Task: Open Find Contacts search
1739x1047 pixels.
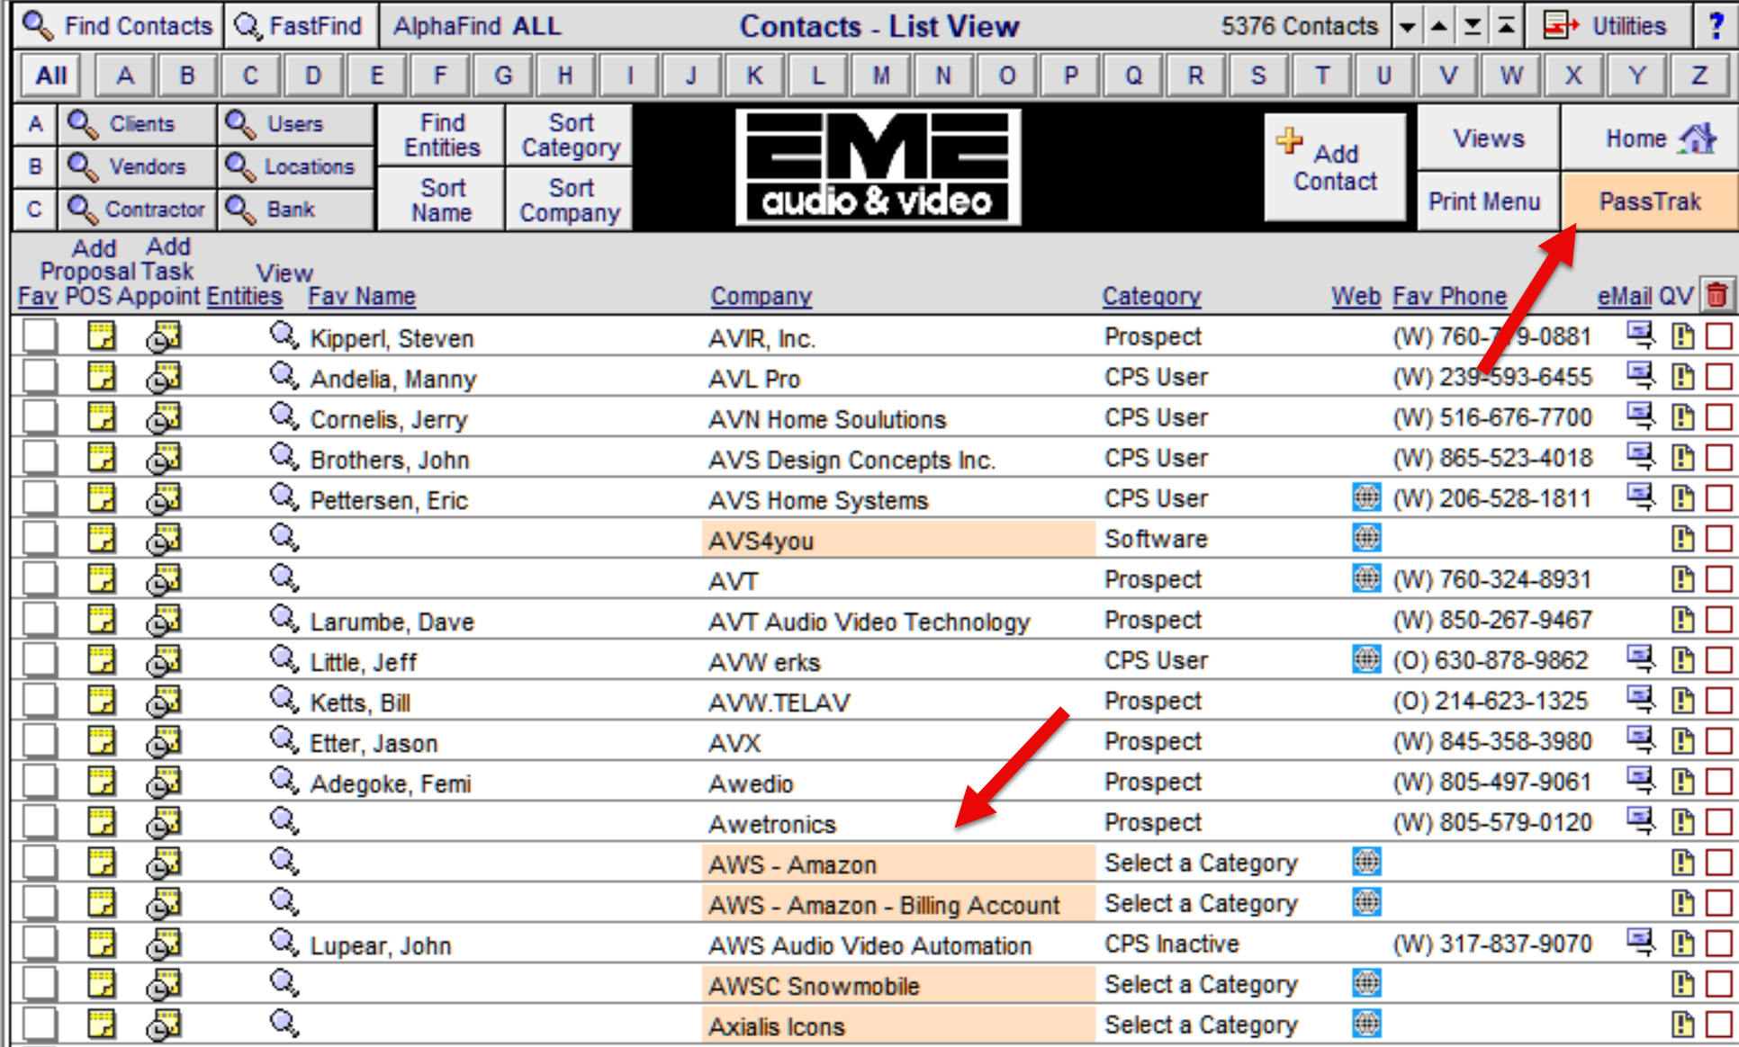Action: (118, 26)
